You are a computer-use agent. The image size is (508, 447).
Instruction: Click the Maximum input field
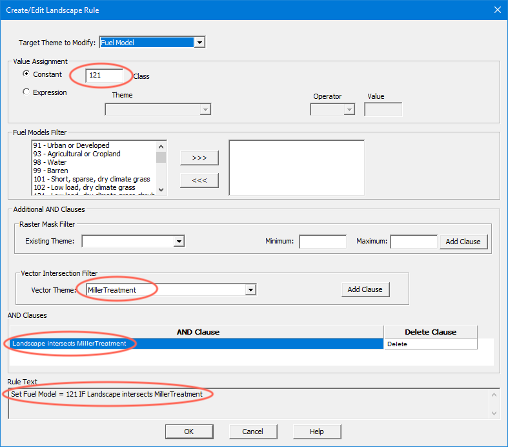point(414,242)
